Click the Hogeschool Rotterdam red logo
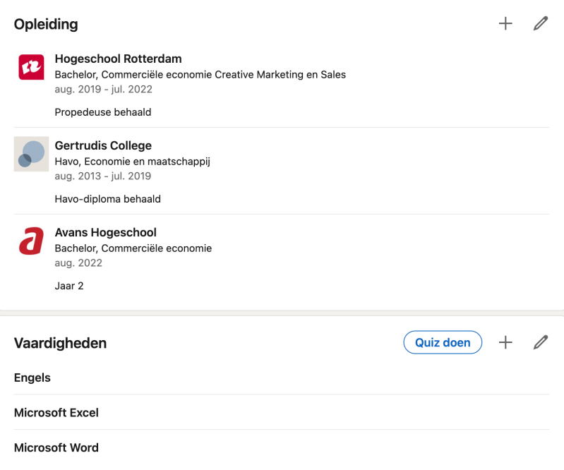 [31, 67]
